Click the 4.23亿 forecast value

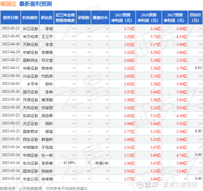point(181,37)
